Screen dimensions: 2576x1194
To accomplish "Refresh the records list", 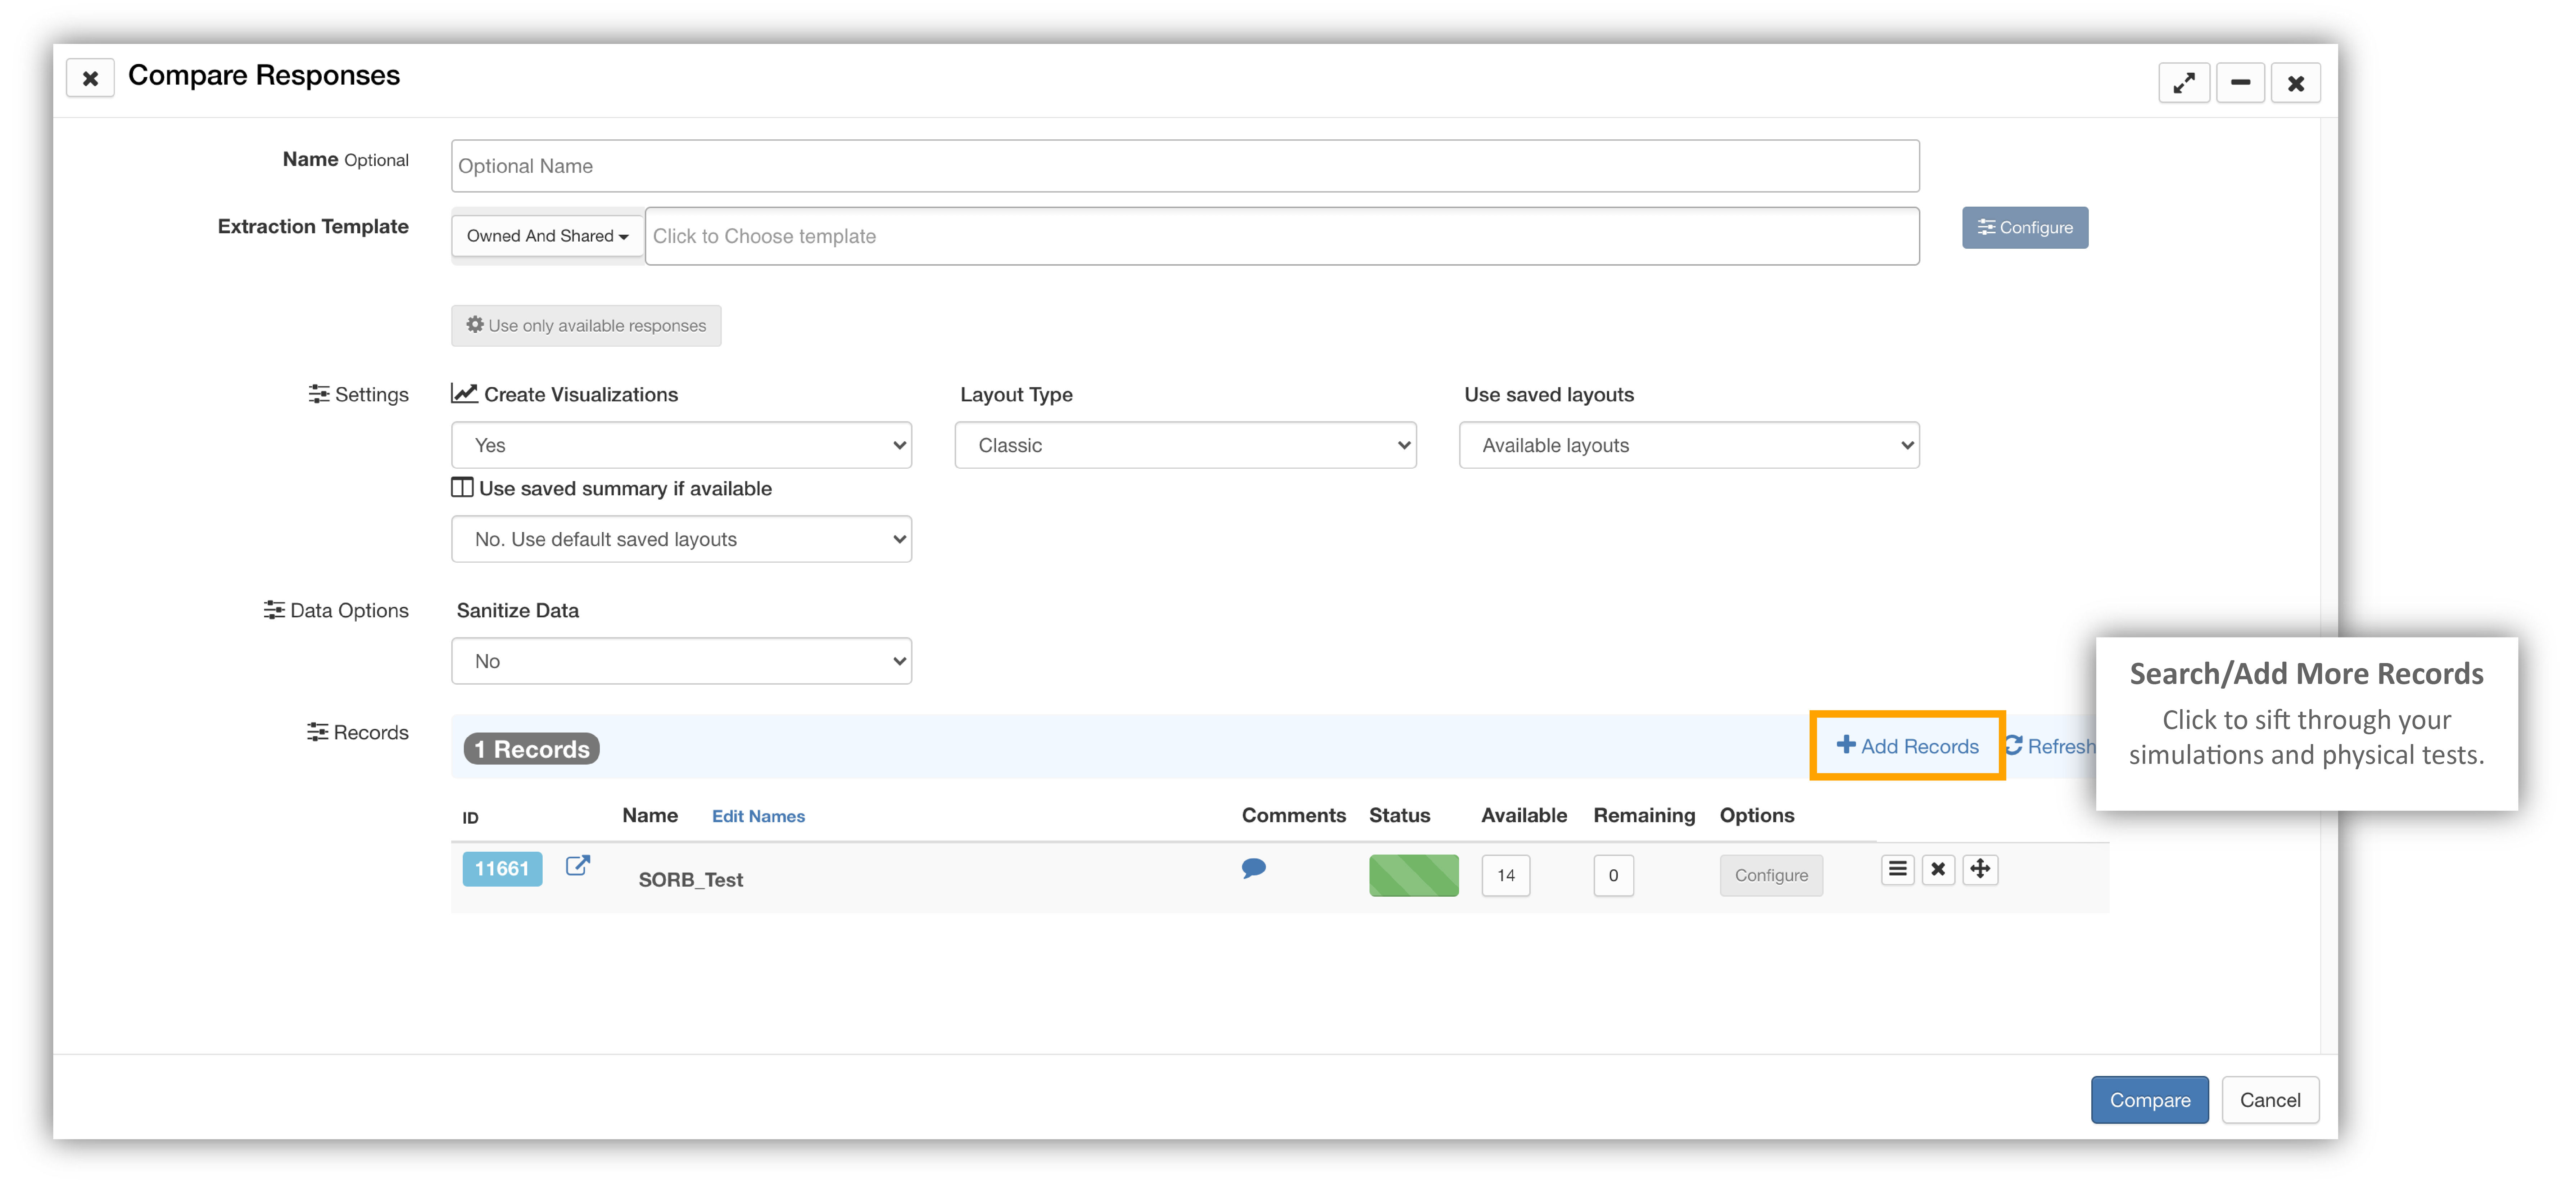I will pos(2050,746).
